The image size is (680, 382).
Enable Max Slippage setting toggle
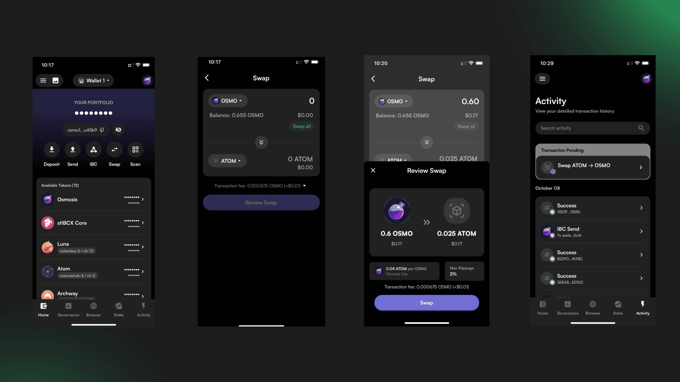(x=462, y=271)
